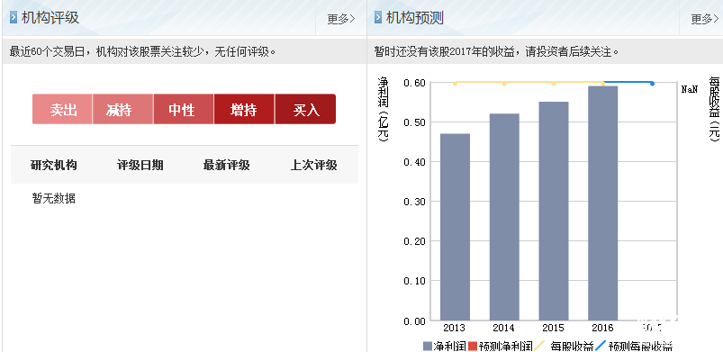
Task: Select the 买入 rating segment
Action: 305,109
